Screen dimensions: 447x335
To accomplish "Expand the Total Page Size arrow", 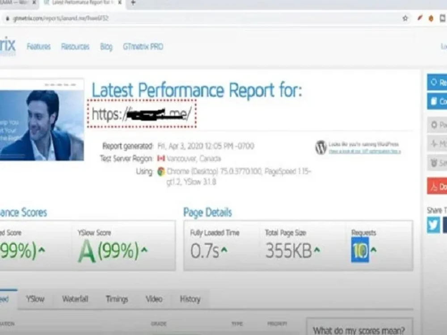I will (x=317, y=250).
